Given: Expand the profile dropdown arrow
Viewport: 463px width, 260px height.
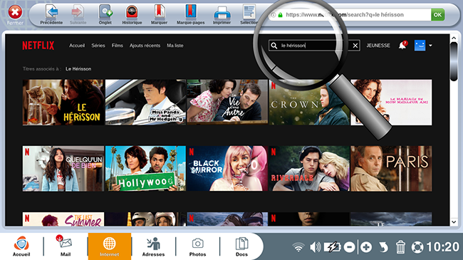Looking at the screenshot, I should [x=430, y=46].
